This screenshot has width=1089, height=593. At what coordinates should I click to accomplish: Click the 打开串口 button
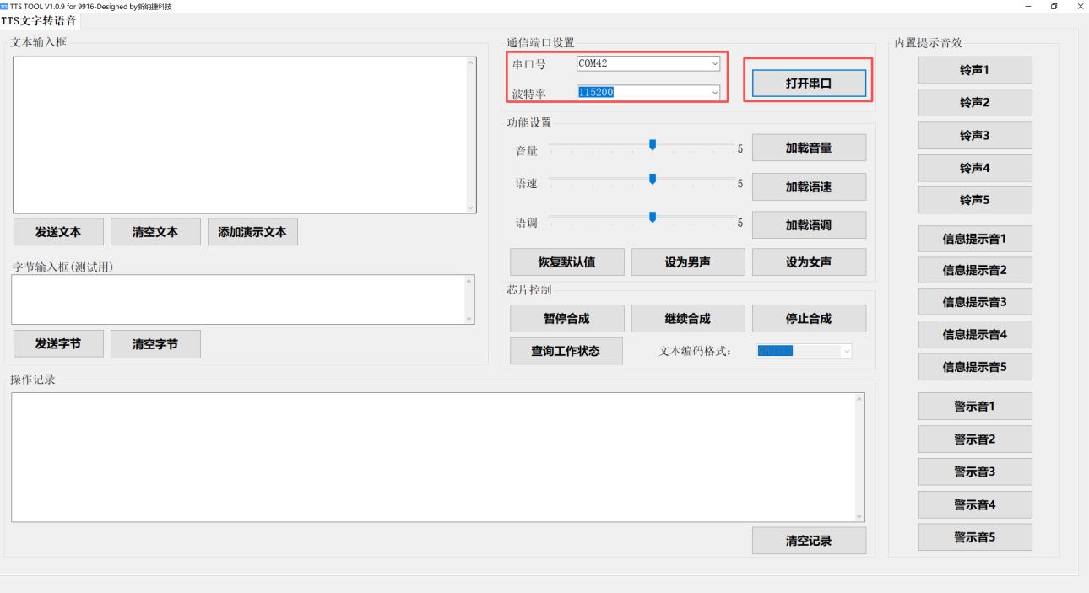point(809,83)
